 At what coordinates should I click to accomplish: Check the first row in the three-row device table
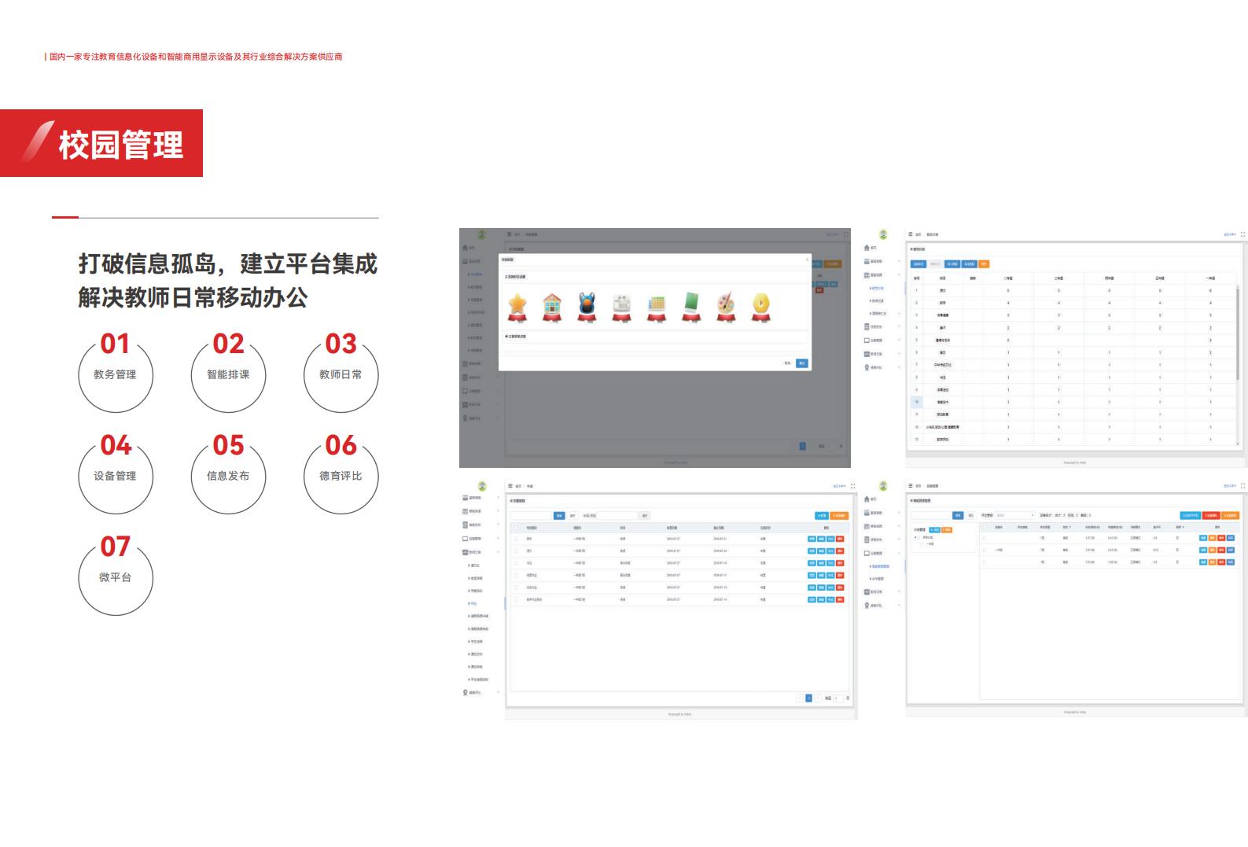pyautogui.click(x=985, y=539)
